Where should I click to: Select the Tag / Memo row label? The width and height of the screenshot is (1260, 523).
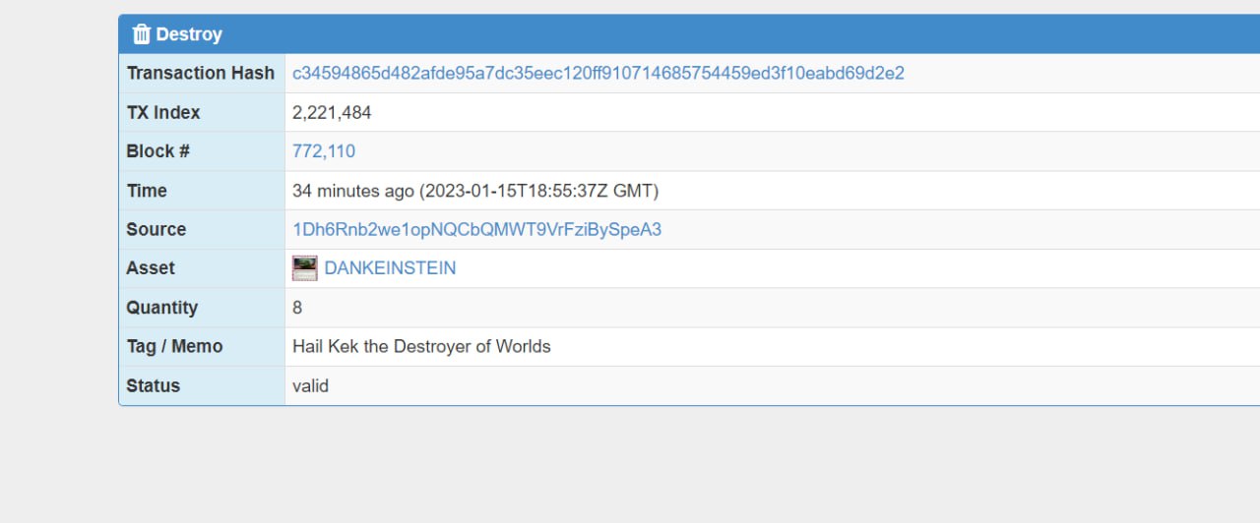tap(174, 347)
